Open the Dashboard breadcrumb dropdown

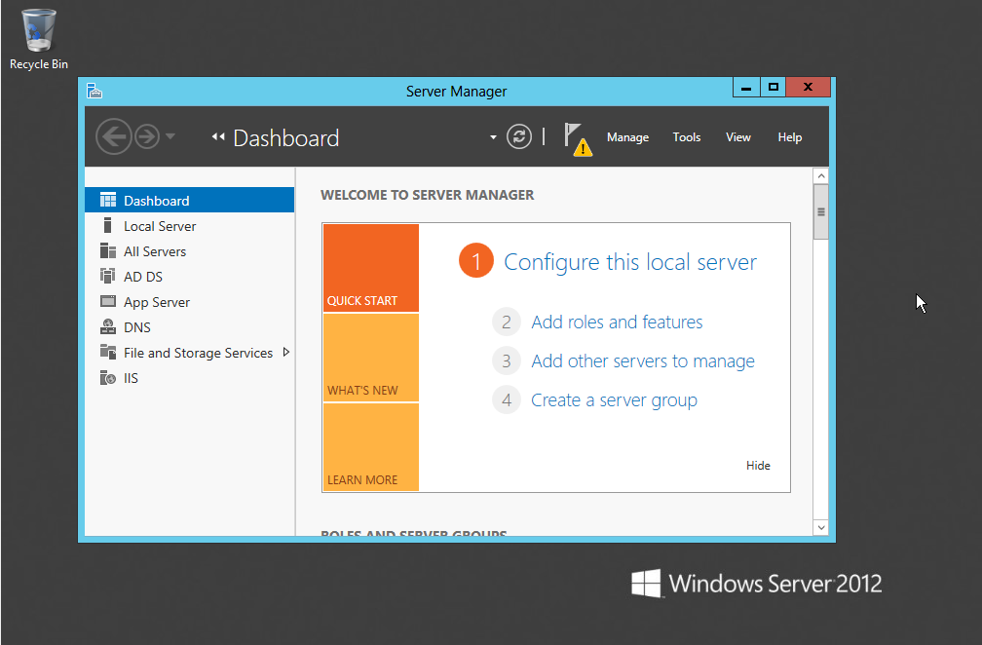(x=493, y=138)
